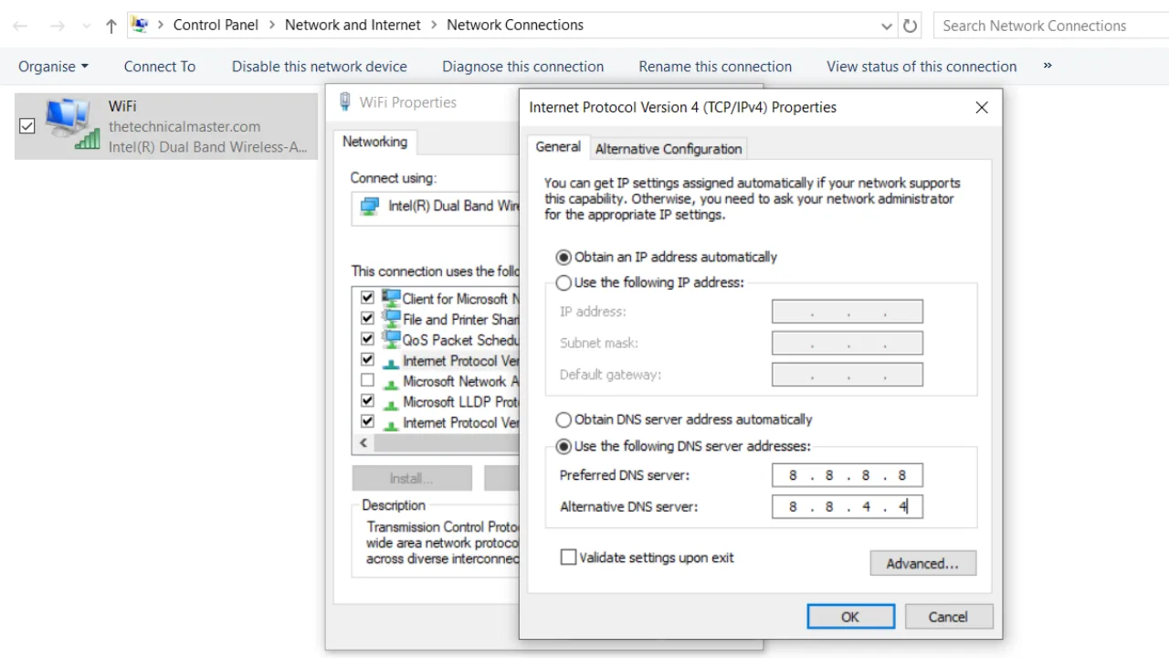Click the back navigation arrow

pos(20,25)
